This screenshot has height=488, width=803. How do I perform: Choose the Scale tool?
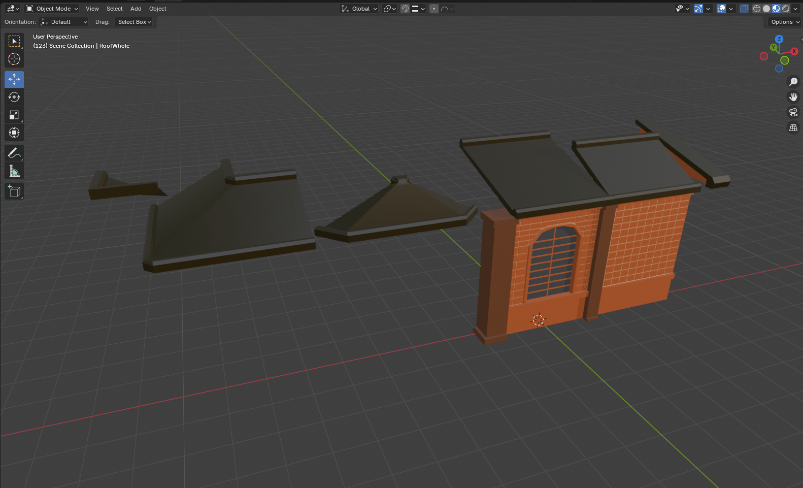(14, 115)
